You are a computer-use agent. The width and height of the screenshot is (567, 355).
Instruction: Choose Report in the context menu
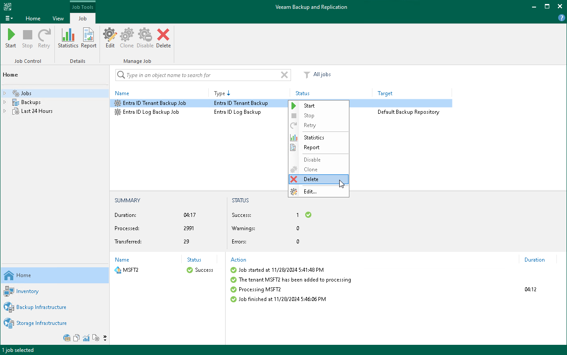point(318,147)
